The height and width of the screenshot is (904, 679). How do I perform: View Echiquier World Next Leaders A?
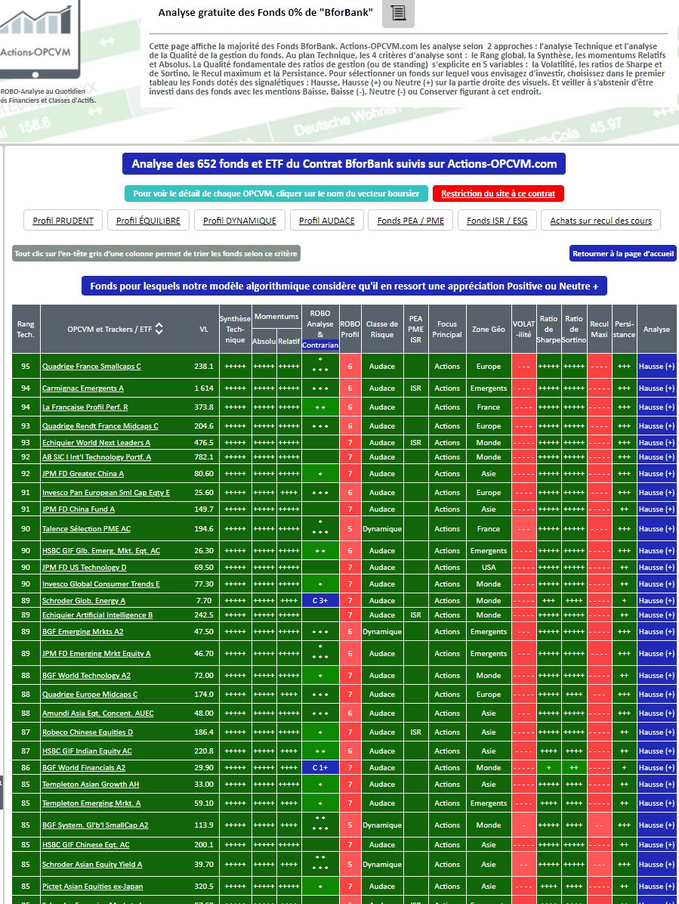click(96, 443)
